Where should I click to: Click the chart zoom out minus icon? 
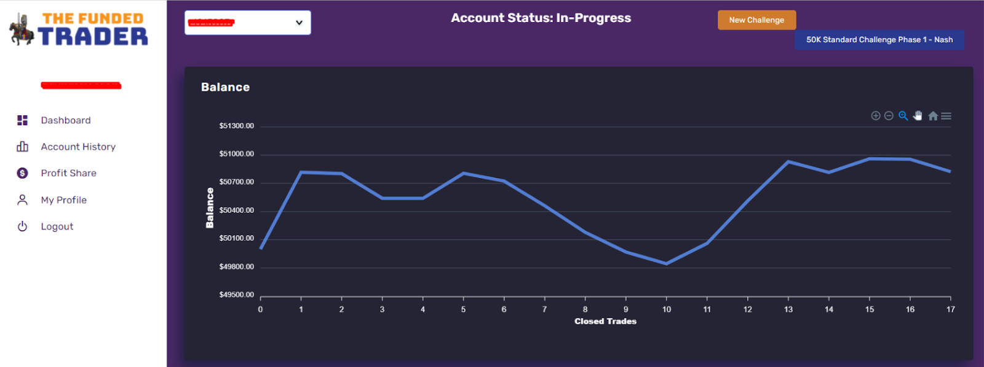[889, 116]
